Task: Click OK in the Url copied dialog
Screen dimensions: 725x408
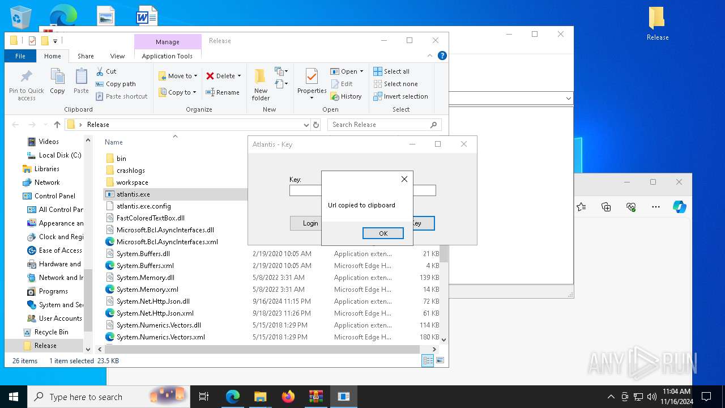Action: coord(383,233)
